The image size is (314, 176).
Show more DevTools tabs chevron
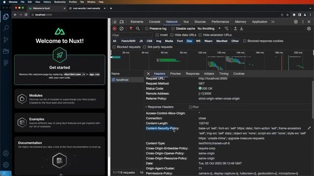[x=273, y=22]
